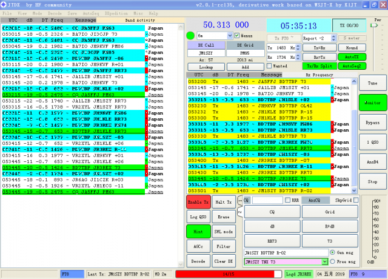Decrease the Tx 1483 Hz frequency

(298, 50)
